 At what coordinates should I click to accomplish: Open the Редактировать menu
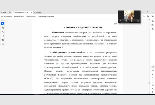click(x=19, y=16)
